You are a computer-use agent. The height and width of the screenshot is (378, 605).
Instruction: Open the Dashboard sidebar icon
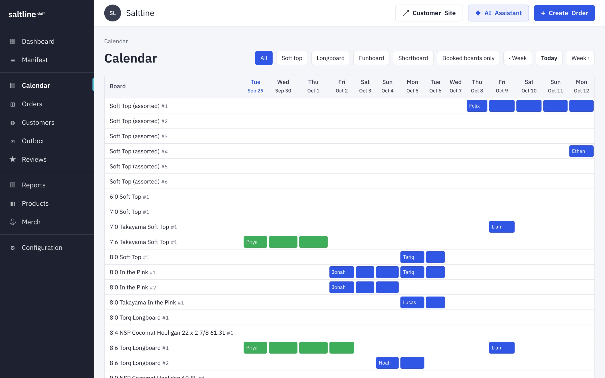13,41
